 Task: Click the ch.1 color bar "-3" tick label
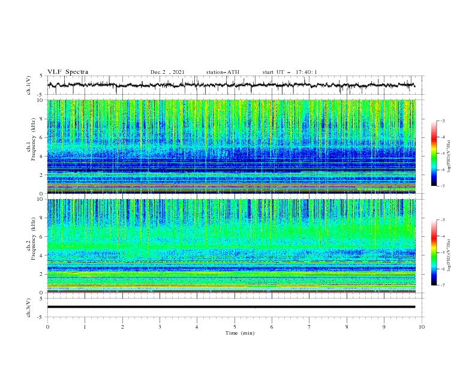442,121
